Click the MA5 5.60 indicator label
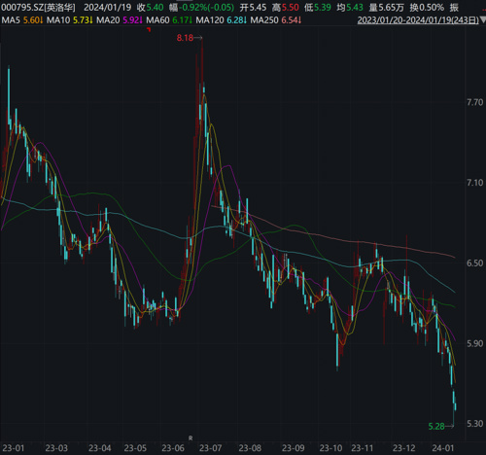The height and width of the screenshot is (455, 486). (x=22, y=20)
